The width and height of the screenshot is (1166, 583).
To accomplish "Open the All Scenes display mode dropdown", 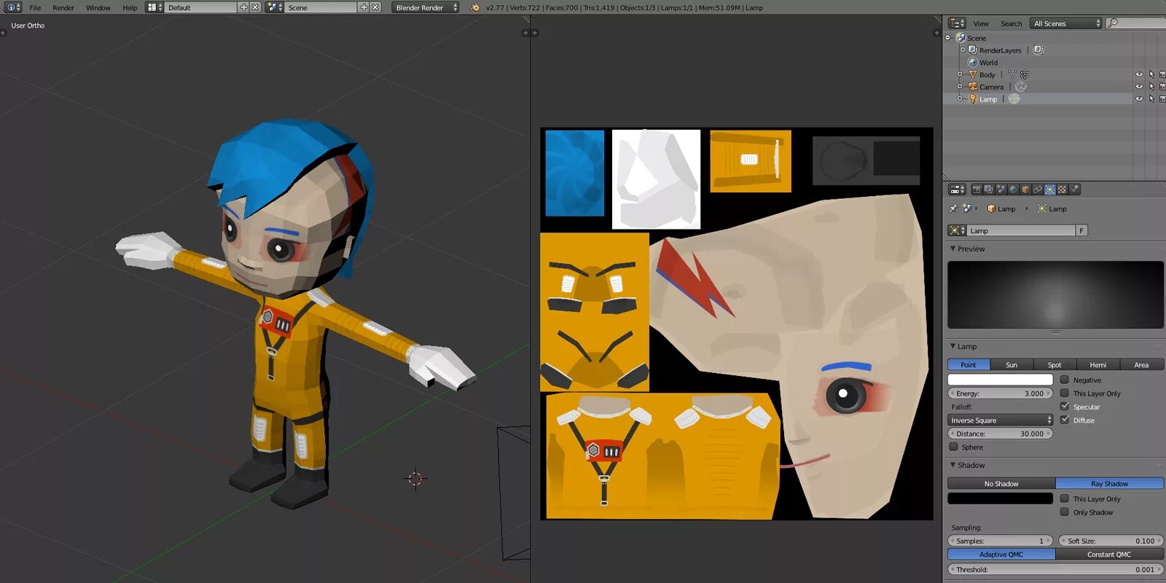I will (1065, 23).
